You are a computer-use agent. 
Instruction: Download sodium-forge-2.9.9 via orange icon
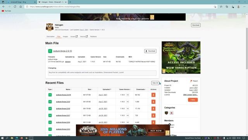pyautogui.click(x=153, y=102)
